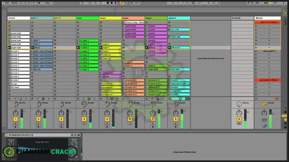Click the Session Record circle button

(x=132, y=3)
